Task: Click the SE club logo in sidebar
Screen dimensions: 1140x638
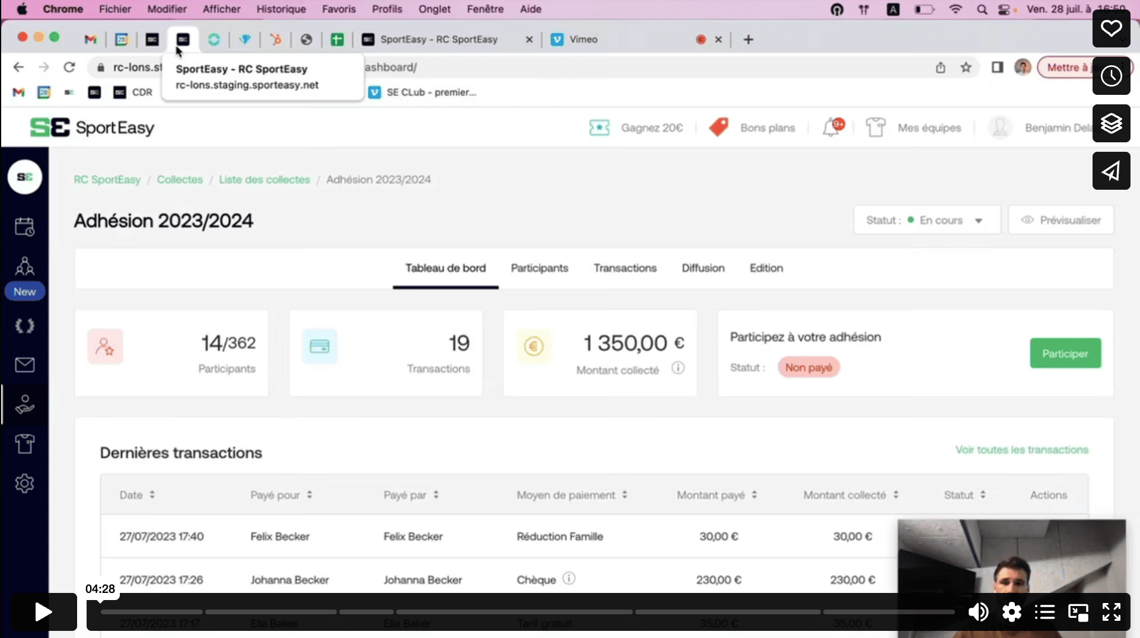Action: [24, 177]
